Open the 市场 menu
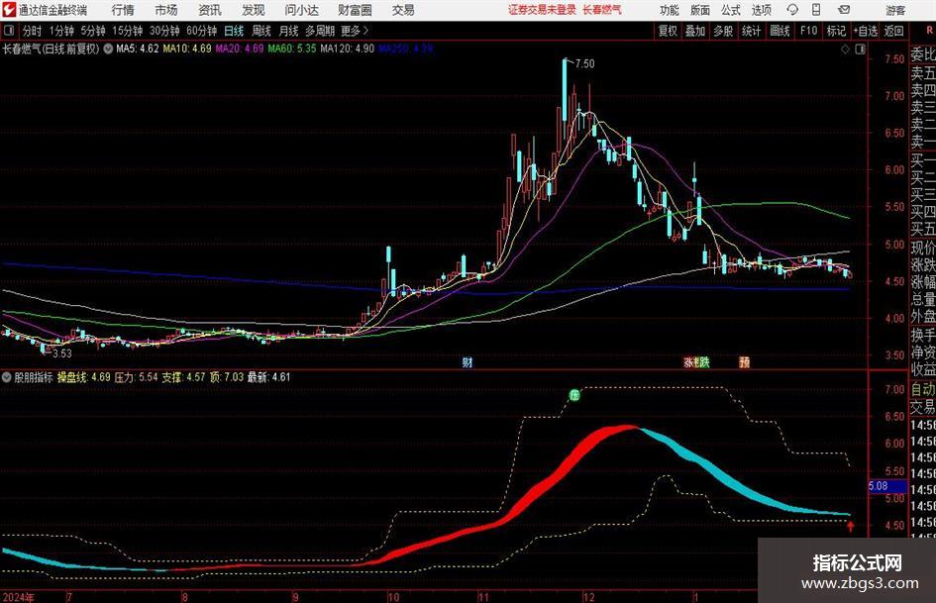The height and width of the screenshot is (603, 936). click(166, 10)
